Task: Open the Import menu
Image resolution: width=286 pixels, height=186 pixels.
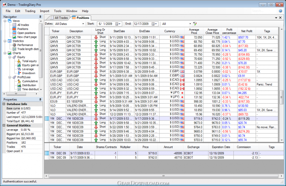Action: point(44,11)
